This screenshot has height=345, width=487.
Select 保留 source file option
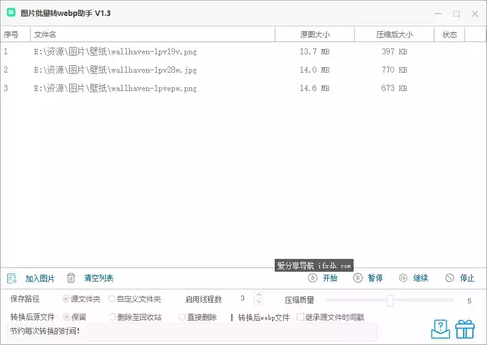75,317
